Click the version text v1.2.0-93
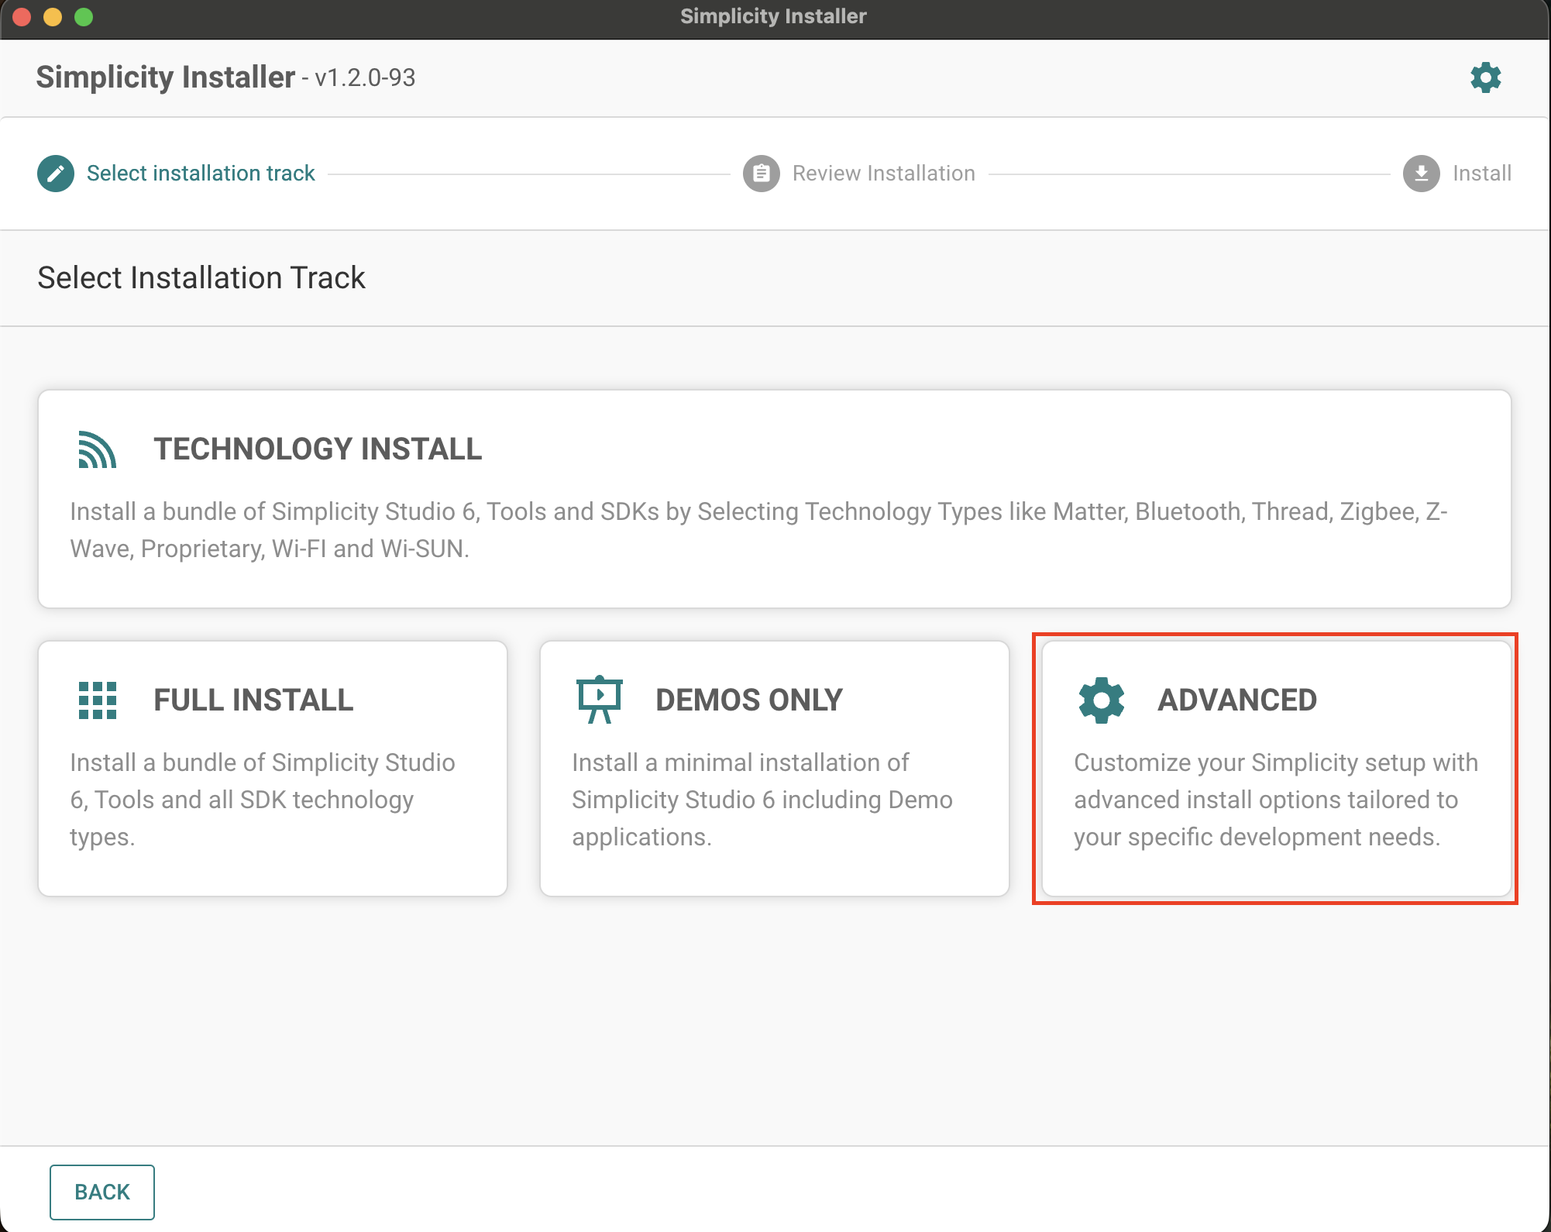The height and width of the screenshot is (1232, 1551). pyautogui.click(x=365, y=78)
